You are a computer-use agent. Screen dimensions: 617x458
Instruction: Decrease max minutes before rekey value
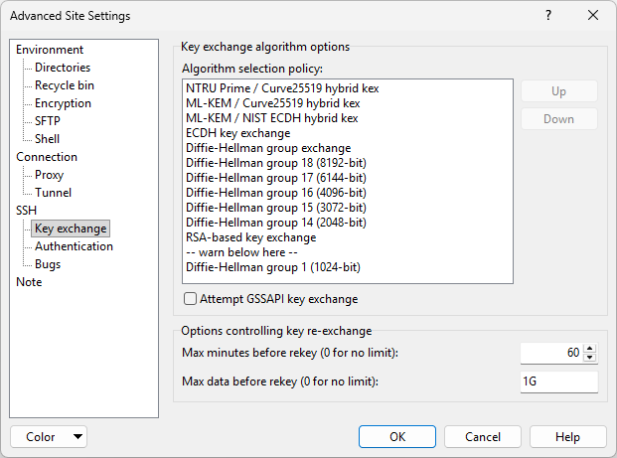pyautogui.click(x=590, y=358)
